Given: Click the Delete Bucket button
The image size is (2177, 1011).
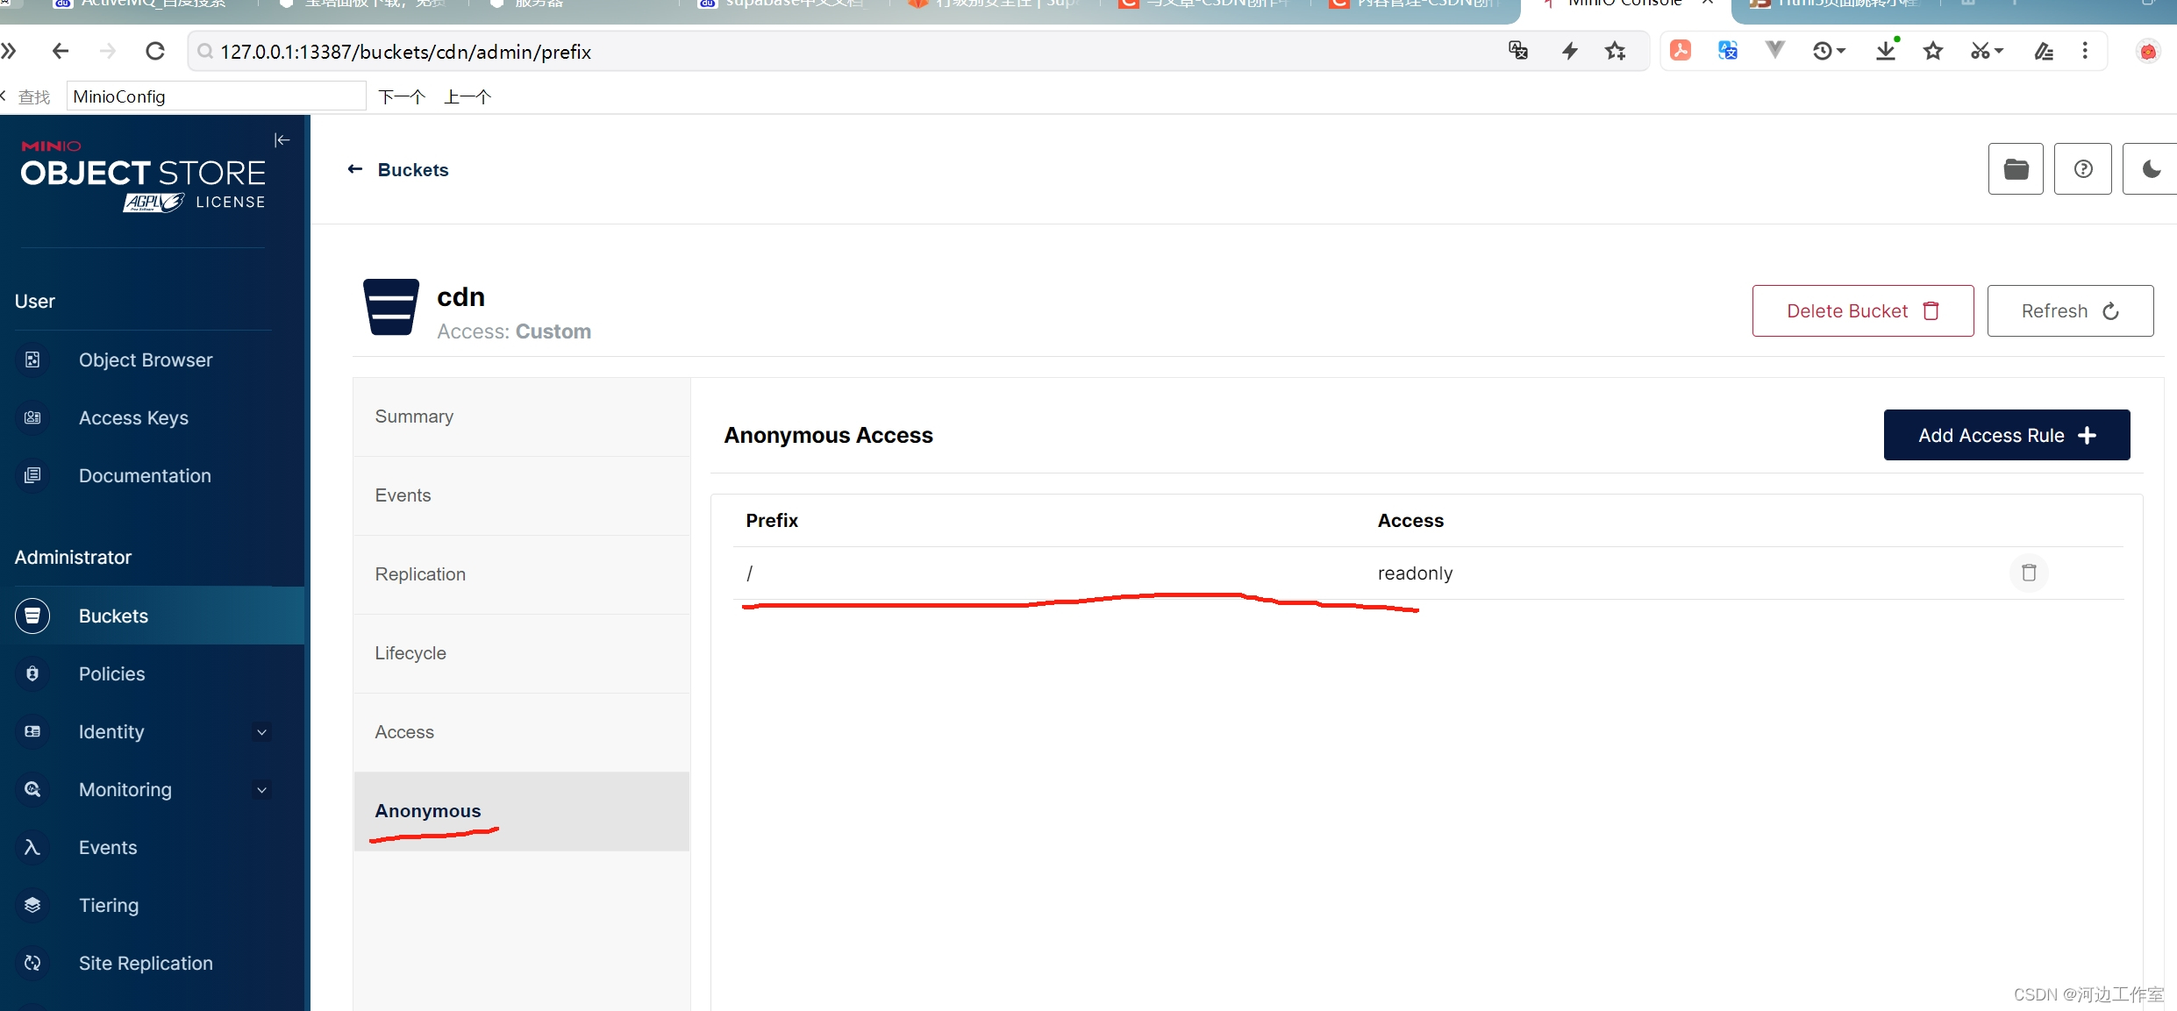Looking at the screenshot, I should click(x=1862, y=310).
